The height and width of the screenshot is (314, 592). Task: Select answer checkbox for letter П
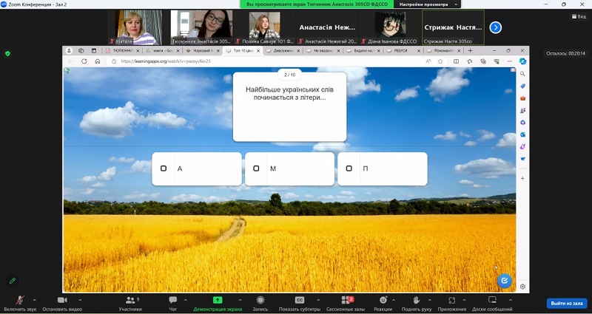tap(349, 168)
